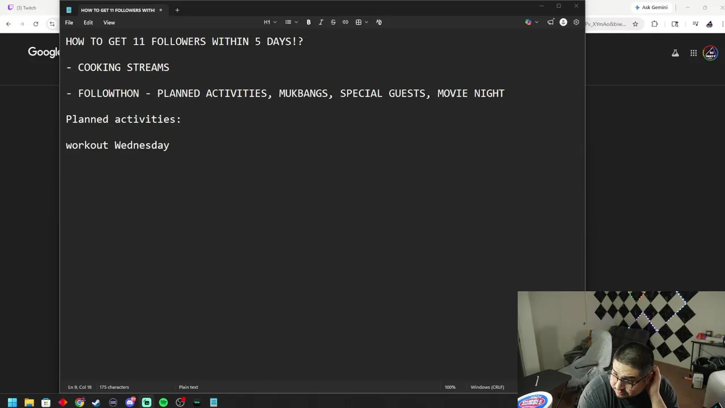This screenshot has height=408, width=725.
Task: Click the Ln 9, Col 18 status indicator
Action: pos(80,387)
